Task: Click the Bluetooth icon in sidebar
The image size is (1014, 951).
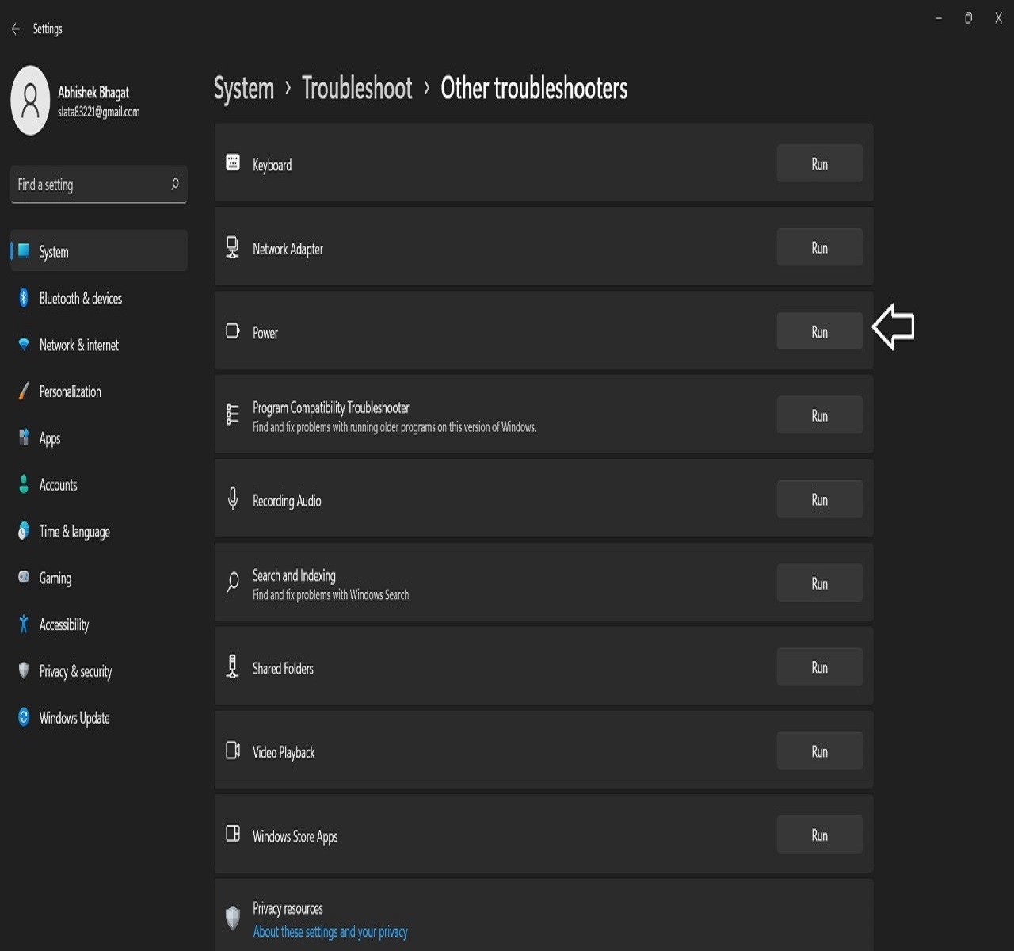Action: click(x=24, y=298)
